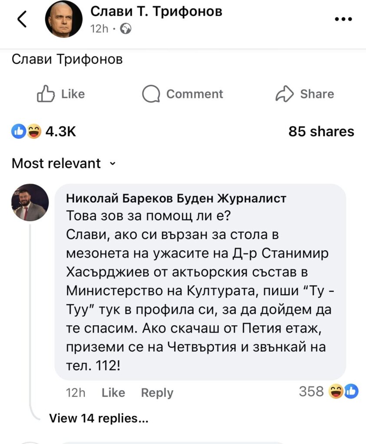Tap the Share arrow icon
Image resolution: width=366 pixels, height=444 pixels.
coord(284,94)
